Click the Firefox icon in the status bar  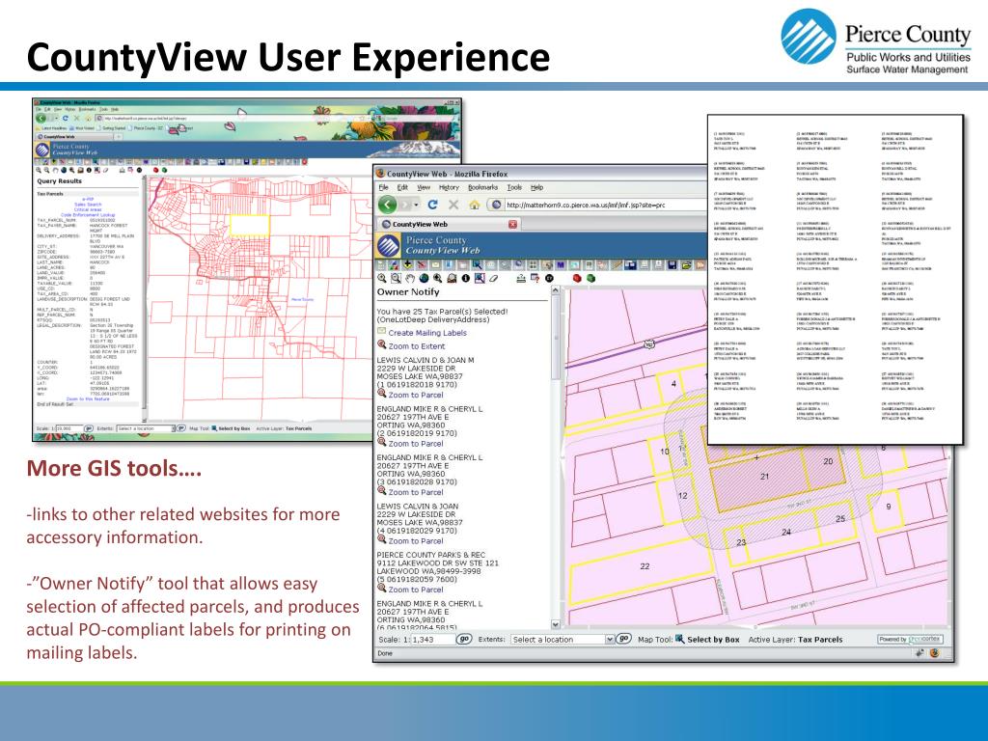pos(934,653)
